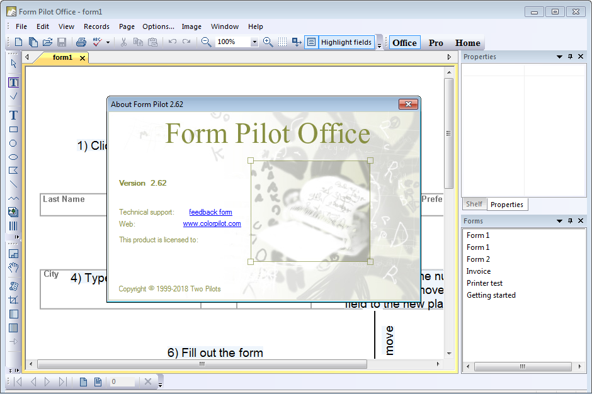Click the copy pages icon beside new document
The image size is (592, 394).
tap(33, 42)
